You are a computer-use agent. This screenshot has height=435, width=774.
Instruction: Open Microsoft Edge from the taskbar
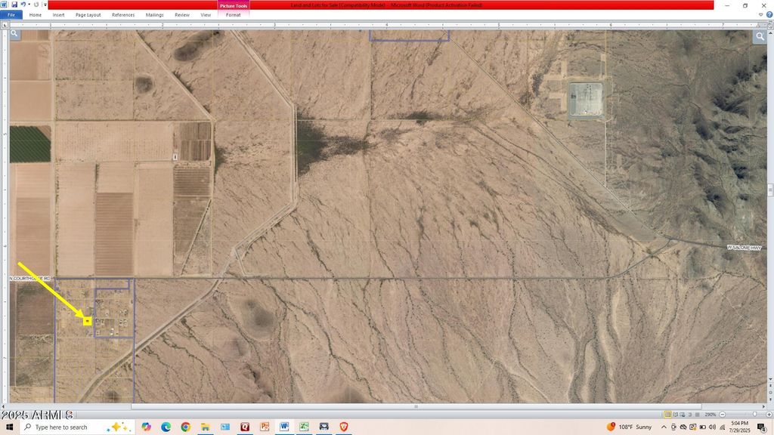[x=165, y=427]
